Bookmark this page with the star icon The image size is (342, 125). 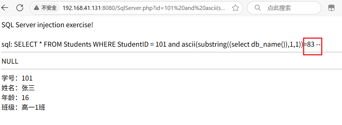click(236, 8)
